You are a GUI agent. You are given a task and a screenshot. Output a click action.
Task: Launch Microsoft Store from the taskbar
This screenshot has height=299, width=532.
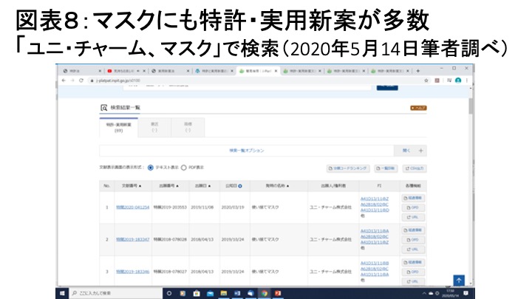point(197,293)
